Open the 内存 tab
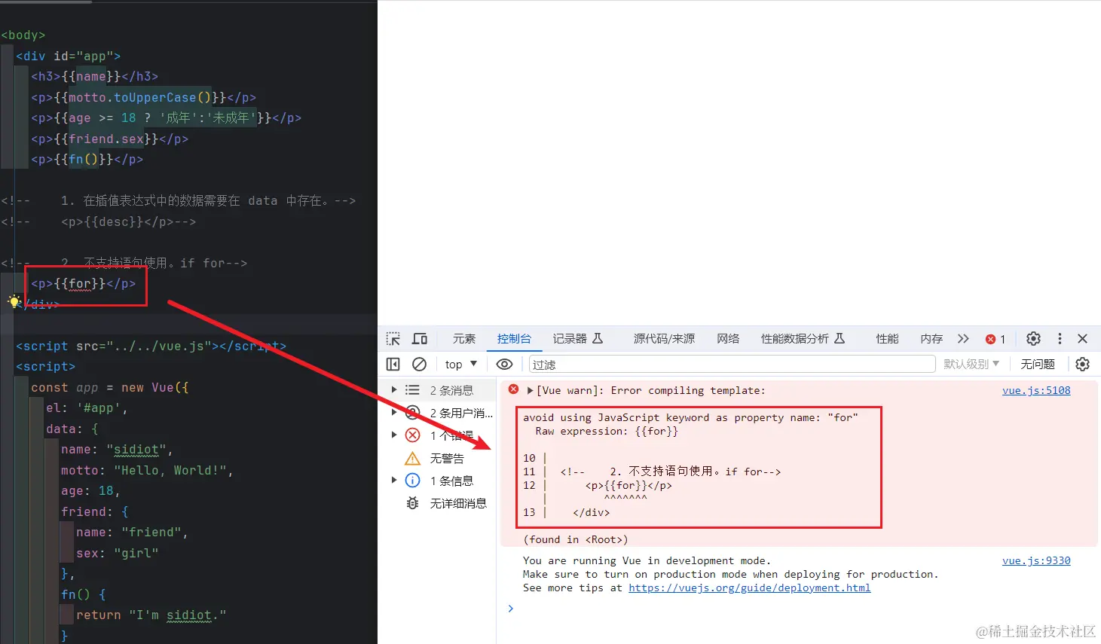The image size is (1101, 644). (x=931, y=339)
